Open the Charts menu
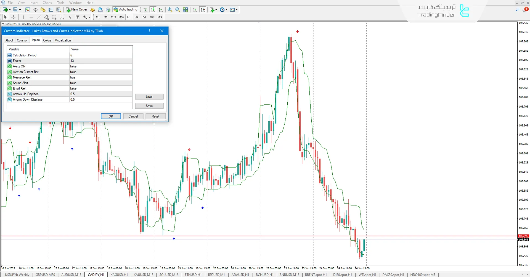 click(x=47, y=2)
